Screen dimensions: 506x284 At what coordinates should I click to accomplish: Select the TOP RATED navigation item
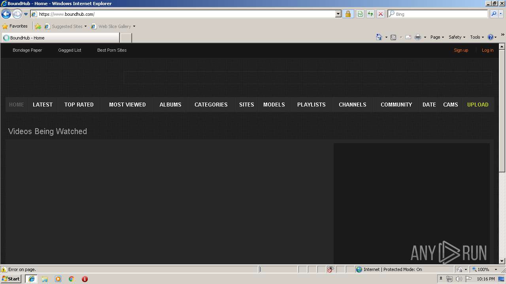point(79,105)
